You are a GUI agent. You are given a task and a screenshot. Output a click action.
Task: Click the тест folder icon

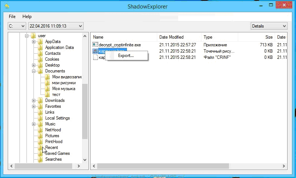pyautogui.click(x=47, y=95)
